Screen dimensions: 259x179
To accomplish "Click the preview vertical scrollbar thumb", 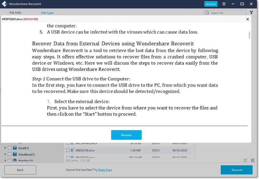I will pos(249,35).
